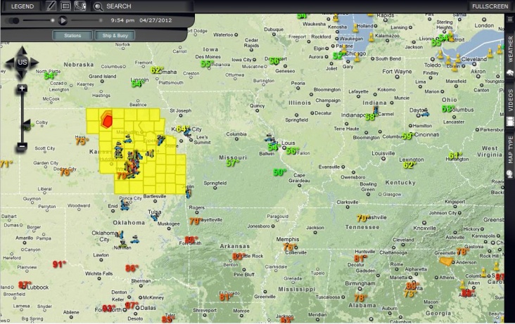The height and width of the screenshot is (324, 515).
Task: Zoom in with the plus button
Action: coord(22,89)
